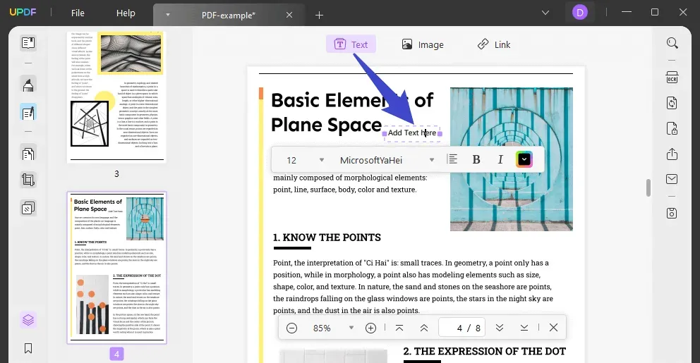The width and height of the screenshot is (700, 363).
Task: Select the Reader mode icon in left sidebar
Action: pyautogui.click(x=28, y=43)
